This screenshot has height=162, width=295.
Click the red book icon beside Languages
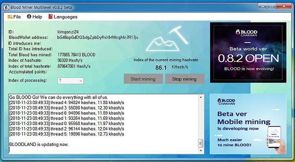[50, 16]
